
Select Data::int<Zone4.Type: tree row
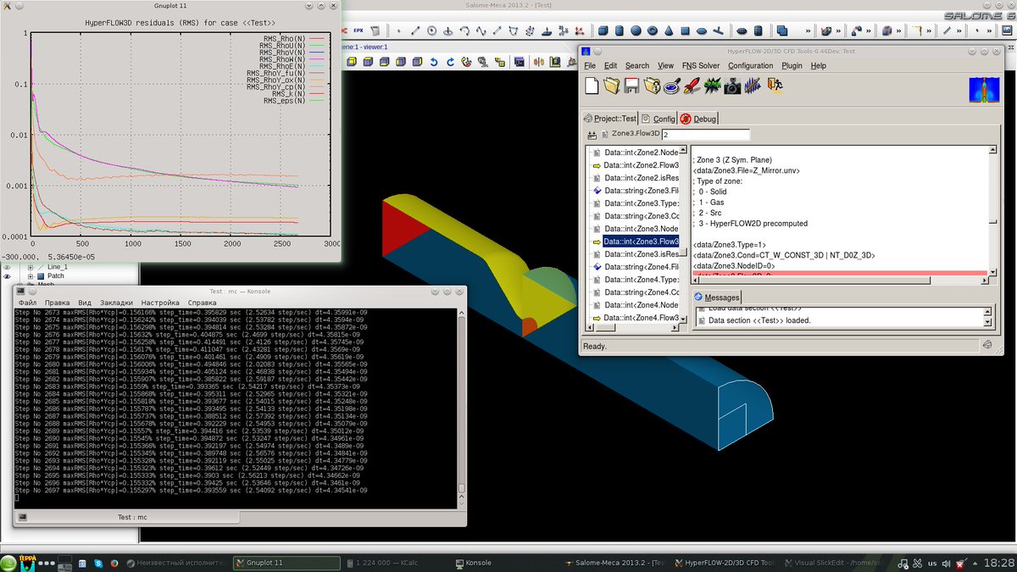[x=642, y=280]
